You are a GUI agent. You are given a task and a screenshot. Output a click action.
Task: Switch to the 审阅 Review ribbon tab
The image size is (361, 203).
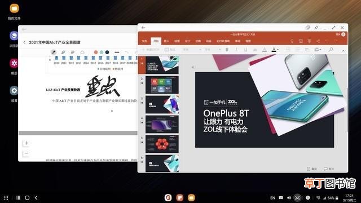pos(237,41)
